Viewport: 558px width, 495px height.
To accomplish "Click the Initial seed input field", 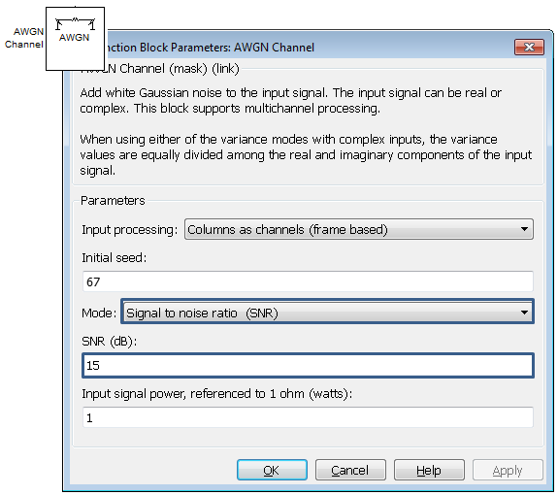I will (308, 281).
